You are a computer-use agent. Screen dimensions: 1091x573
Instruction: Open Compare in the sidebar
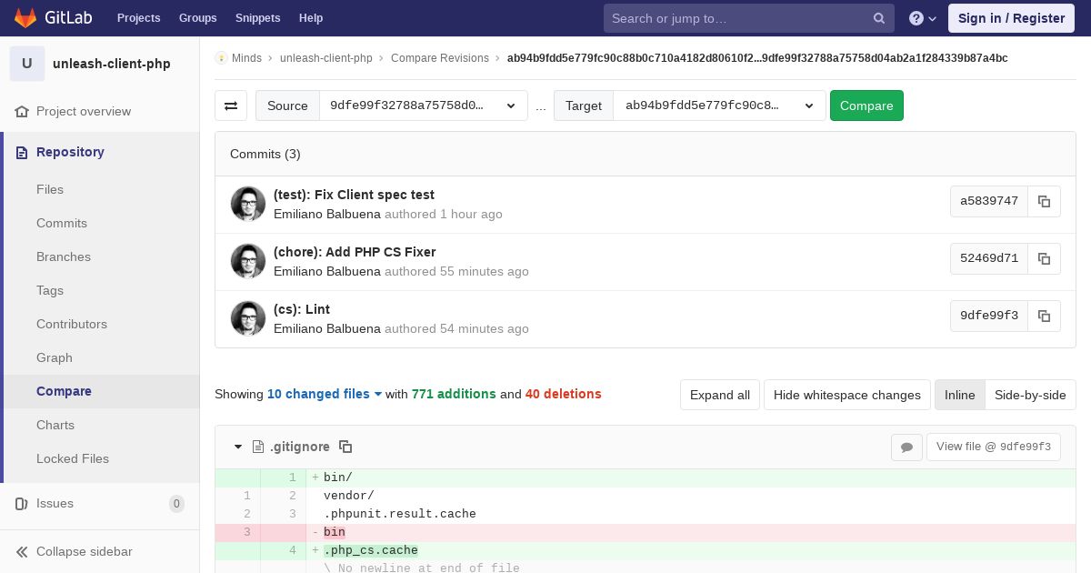click(x=64, y=391)
